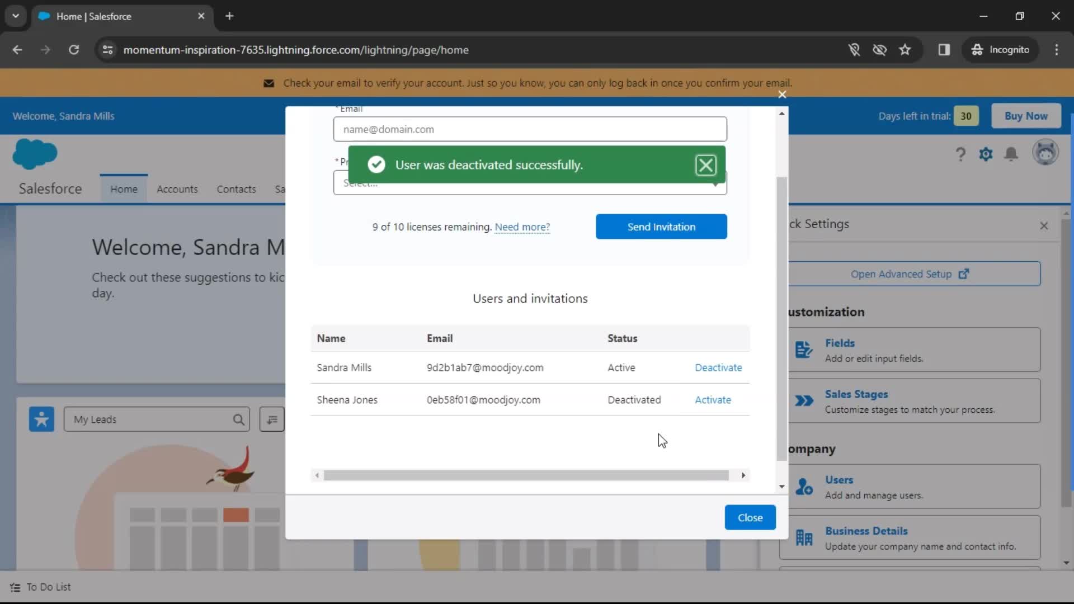Viewport: 1074px width, 604px height.
Task: Click the search magnifier in My Leads
Action: [x=238, y=419]
